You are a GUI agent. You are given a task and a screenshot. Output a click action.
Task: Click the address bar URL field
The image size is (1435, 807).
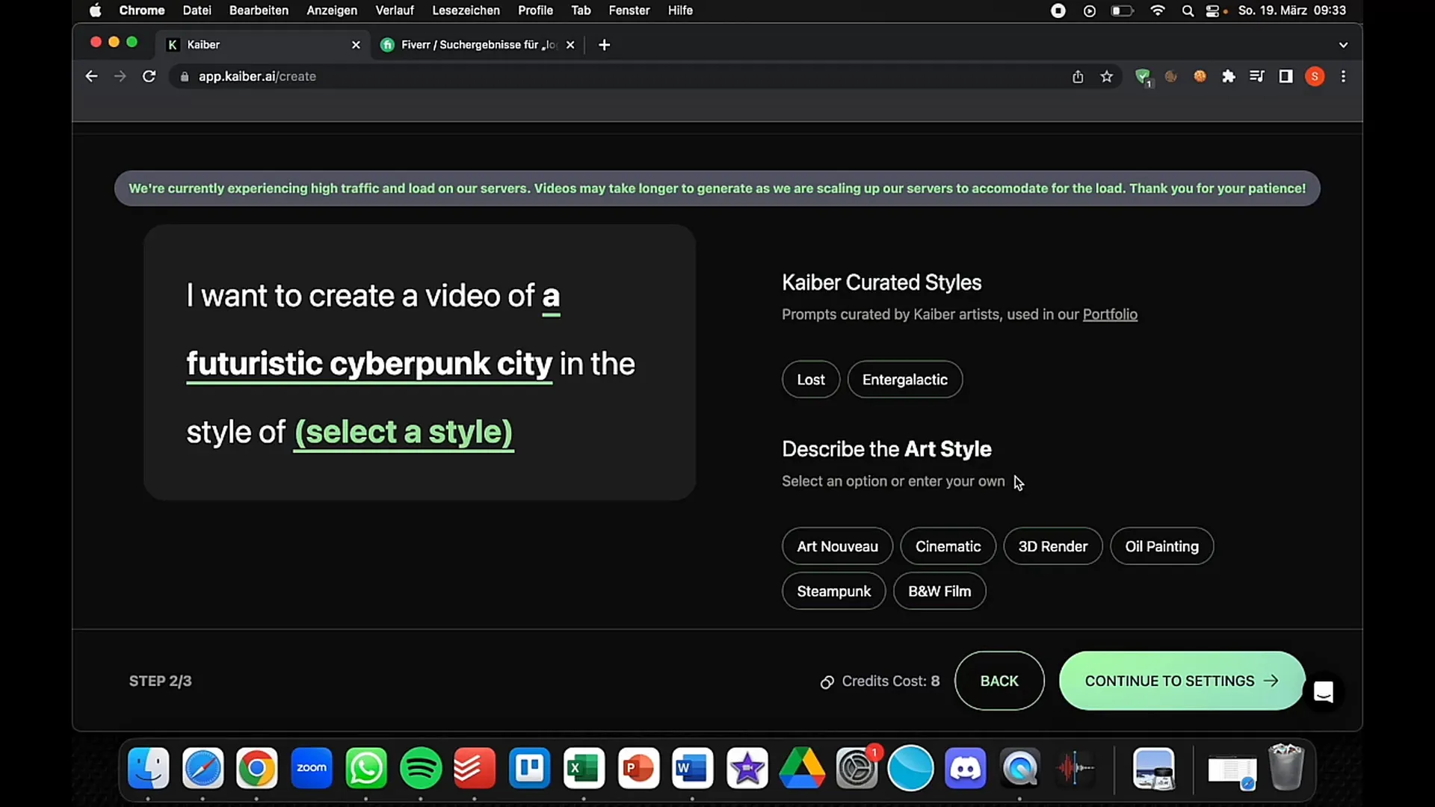[257, 76]
